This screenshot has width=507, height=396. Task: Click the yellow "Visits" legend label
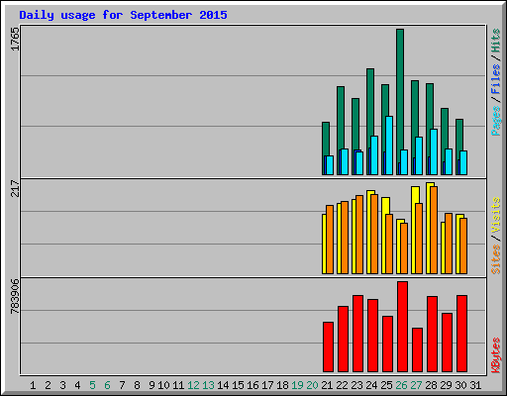(495, 215)
